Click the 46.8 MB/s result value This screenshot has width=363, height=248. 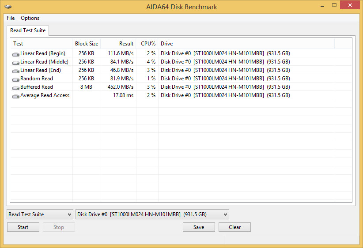tap(122, 70)
